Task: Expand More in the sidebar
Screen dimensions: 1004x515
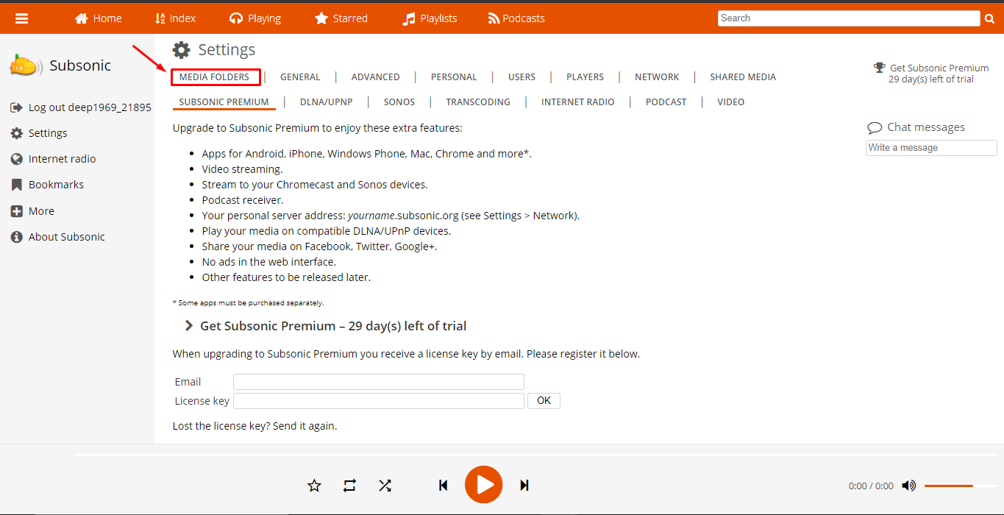Action: pyautogui.click(x=41, y=211)
